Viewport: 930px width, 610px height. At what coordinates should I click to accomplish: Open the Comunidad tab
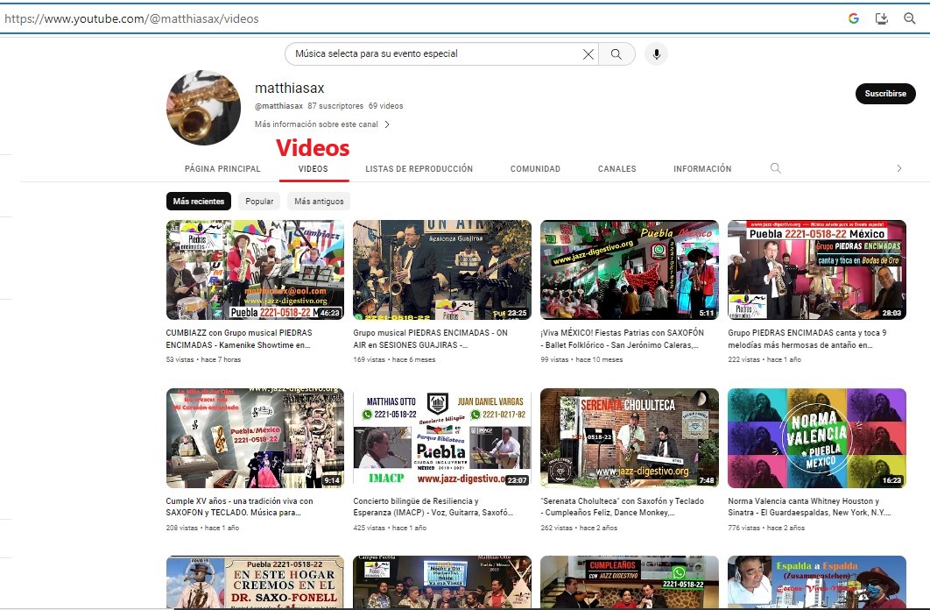[535, 169]
